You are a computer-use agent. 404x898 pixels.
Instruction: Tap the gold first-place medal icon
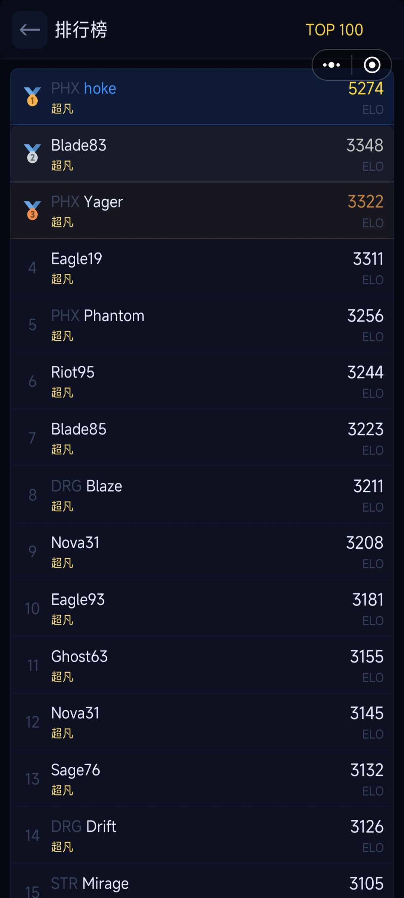click(33, 96)
